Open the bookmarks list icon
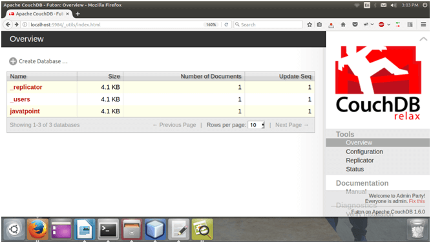 [319, 24]
